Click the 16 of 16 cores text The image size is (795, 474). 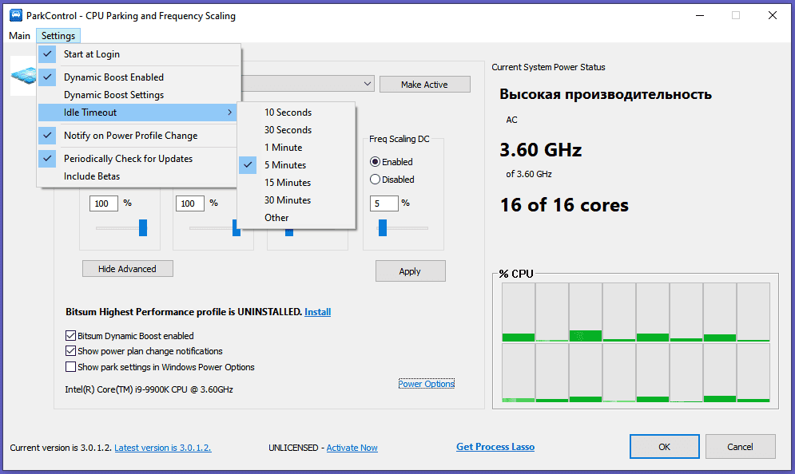click(x=564, y=205)
